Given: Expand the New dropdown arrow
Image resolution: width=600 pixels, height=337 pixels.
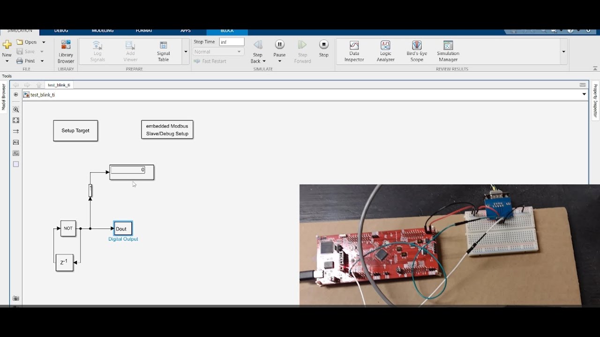Looking at the screenshot, I should pyautogui.click(x=7, y=61).
